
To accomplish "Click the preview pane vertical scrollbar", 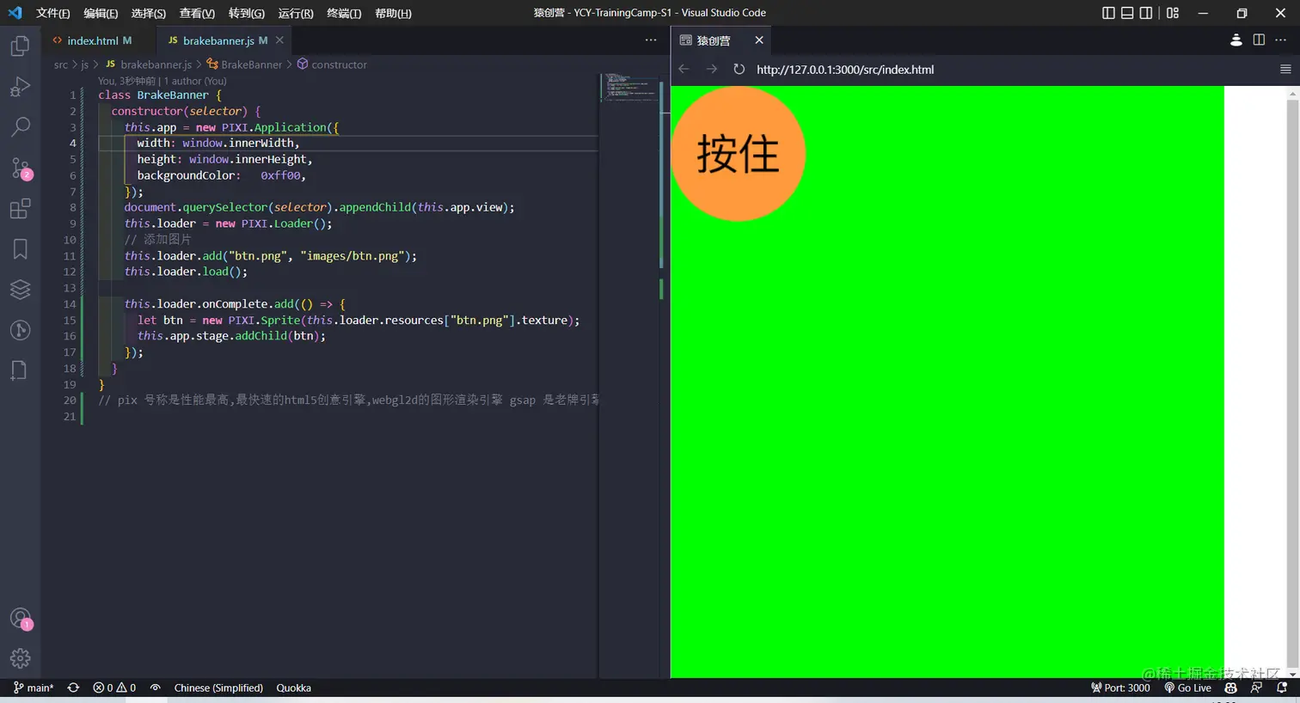I will (x=1292, y=382).
